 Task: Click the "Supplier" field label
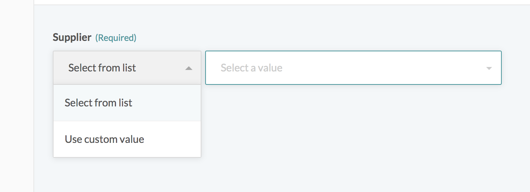coord(72,37)
